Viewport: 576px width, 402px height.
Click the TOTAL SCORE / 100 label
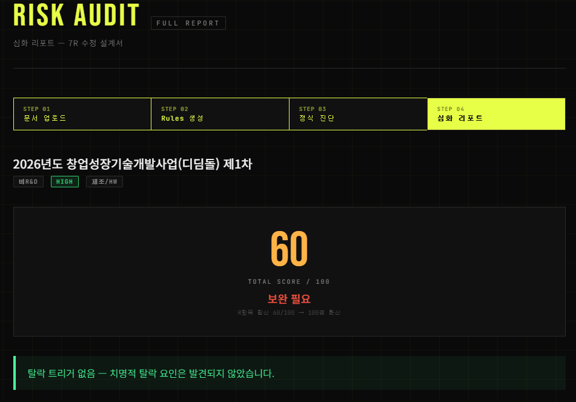(289, 282)
